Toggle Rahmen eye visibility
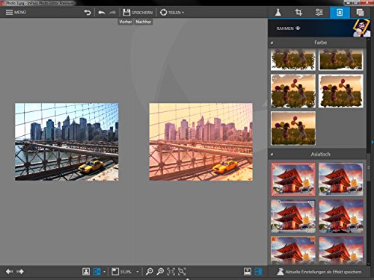The width and height of the screenshot is (374, 280). (x=298, y=28)
